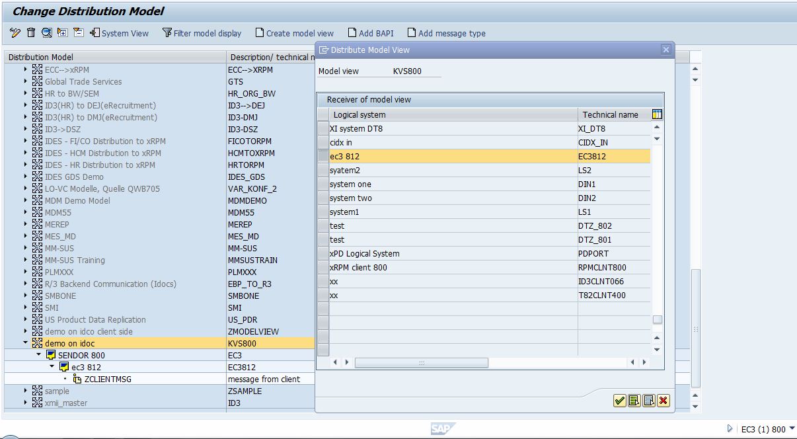Image resolution: width=797 pixels, height=439 pixels.
Task: Click the Select all rows icon in dialog
Action: pos(634,401)
